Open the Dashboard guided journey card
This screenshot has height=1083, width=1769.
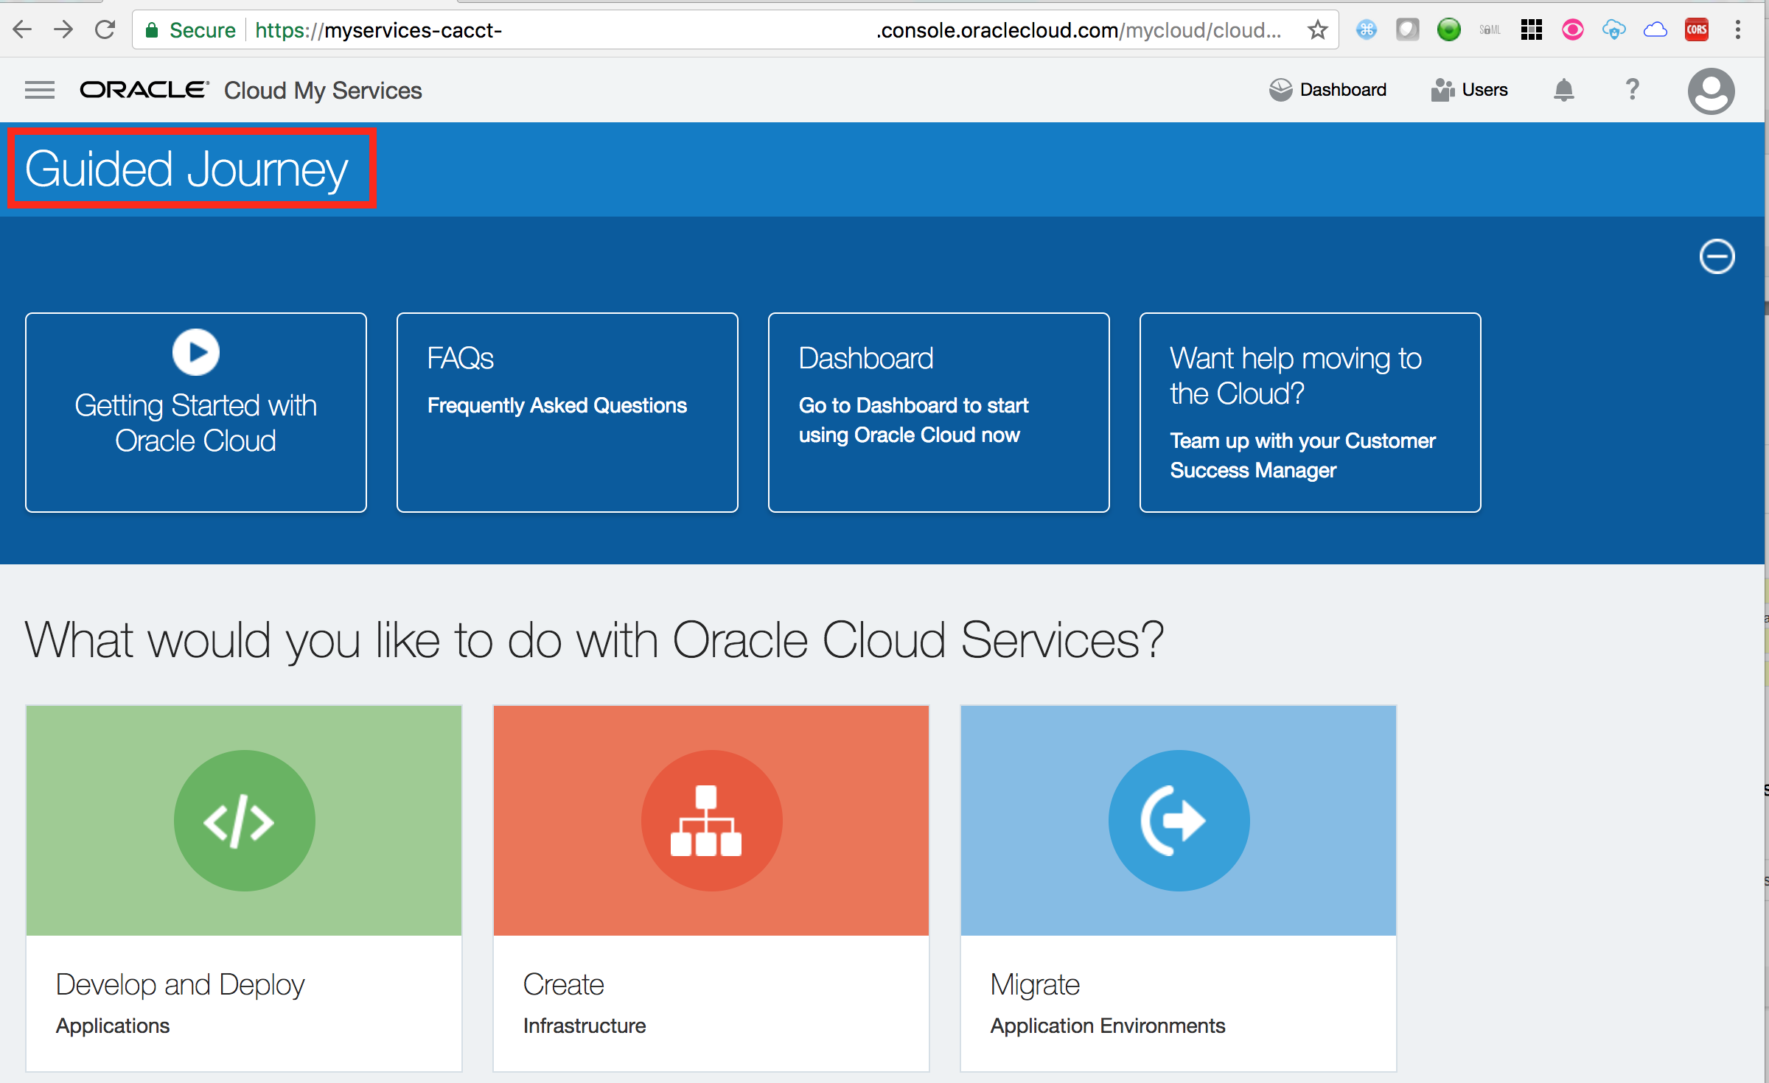pos(939,413)
